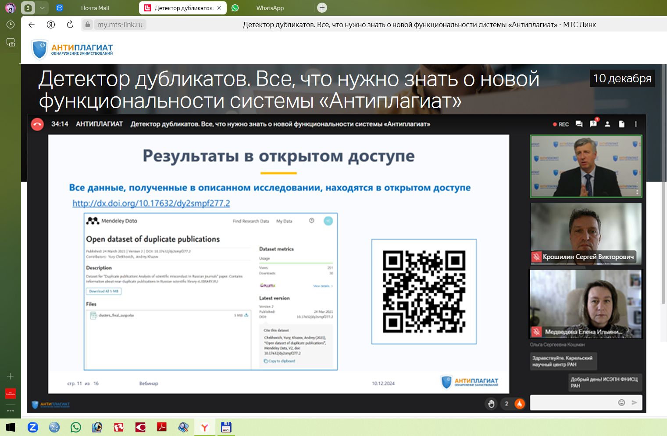Switch to the WhatsApp tab

coord(270,8)
